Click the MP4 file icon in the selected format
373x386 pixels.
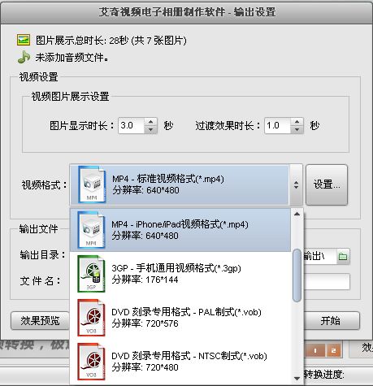click(92, 184)
